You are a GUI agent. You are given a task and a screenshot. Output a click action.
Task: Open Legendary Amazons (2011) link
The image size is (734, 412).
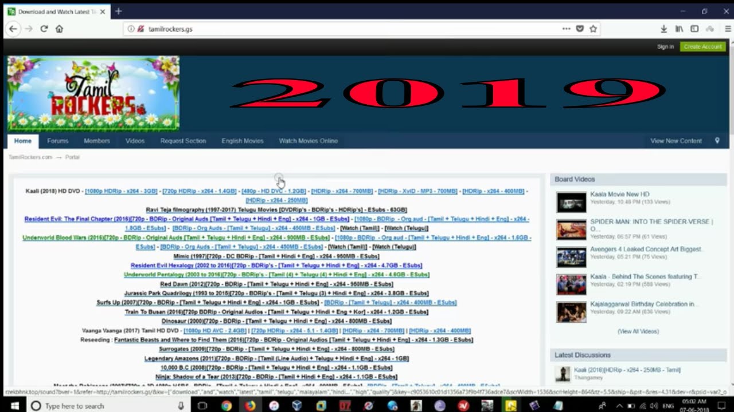[276, 358]
